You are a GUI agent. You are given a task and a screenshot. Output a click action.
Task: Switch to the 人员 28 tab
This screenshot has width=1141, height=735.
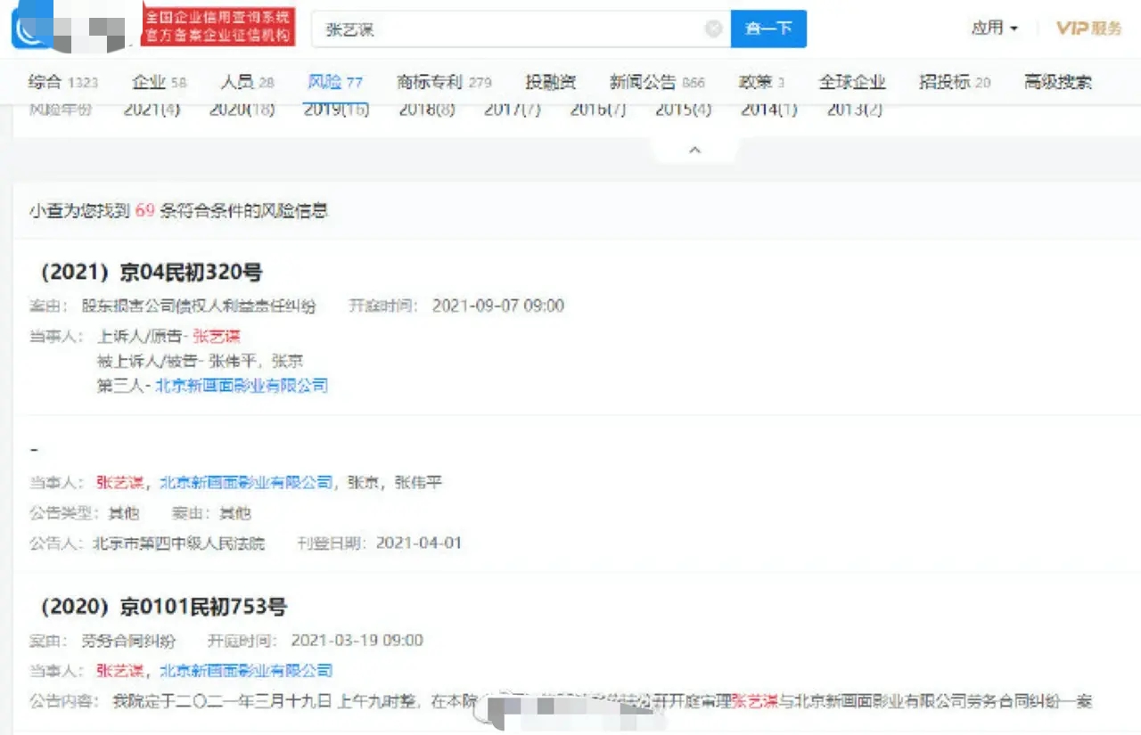pos(247,82)
